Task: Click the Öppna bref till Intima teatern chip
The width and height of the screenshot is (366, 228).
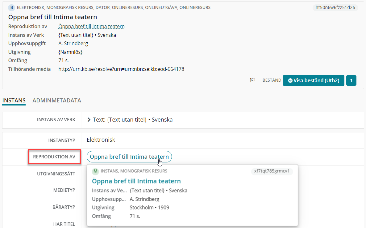Action: (x=129, y=157)
